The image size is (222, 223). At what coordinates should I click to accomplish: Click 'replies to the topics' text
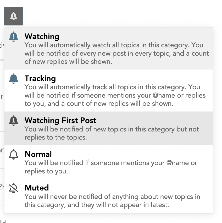(56, 137)
